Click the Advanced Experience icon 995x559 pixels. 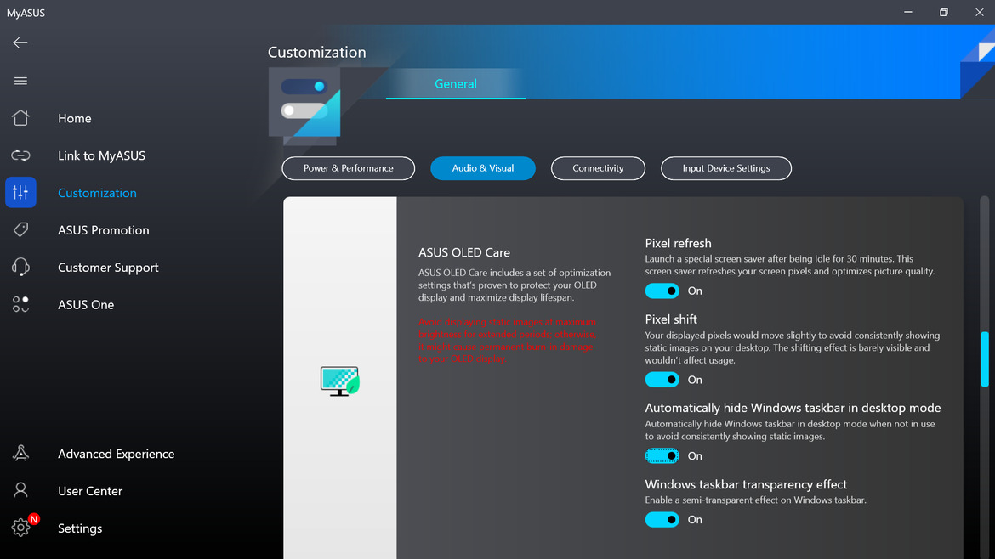click(20, 453)
